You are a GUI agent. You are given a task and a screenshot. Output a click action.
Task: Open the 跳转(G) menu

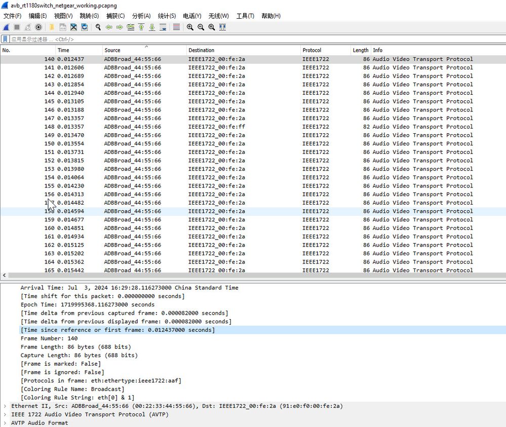click(89, 16)
